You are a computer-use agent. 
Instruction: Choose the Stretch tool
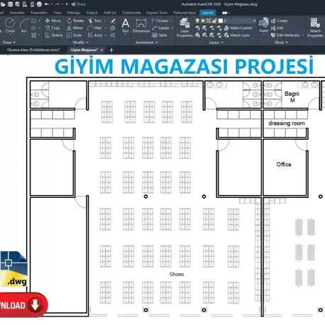coord(54,35)
